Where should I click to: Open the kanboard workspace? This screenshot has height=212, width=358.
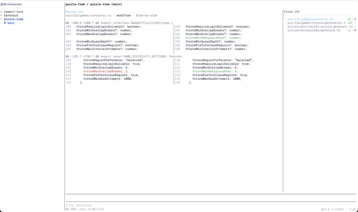(x=11, y=15)
